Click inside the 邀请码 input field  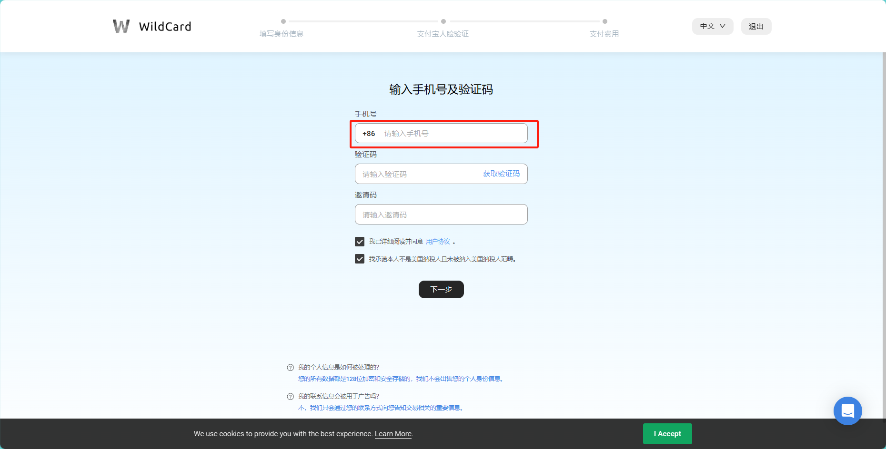(x=441, y=214)
